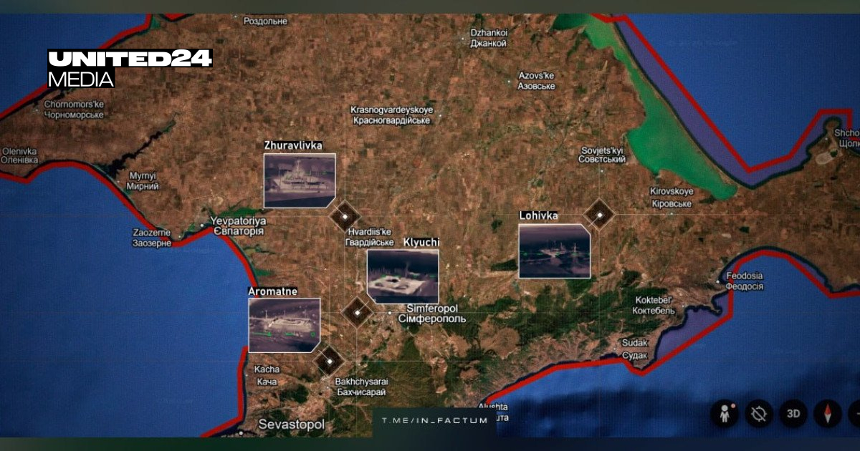Select the Sovjets'kyi place label
Screen dimensions: 860x451
603,155
